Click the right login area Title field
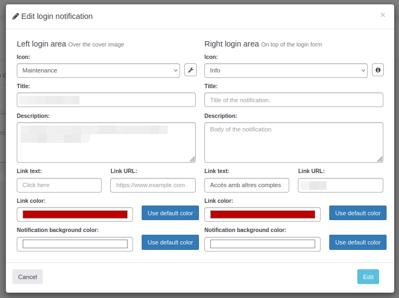399x298 pixels. coord(294,100)
